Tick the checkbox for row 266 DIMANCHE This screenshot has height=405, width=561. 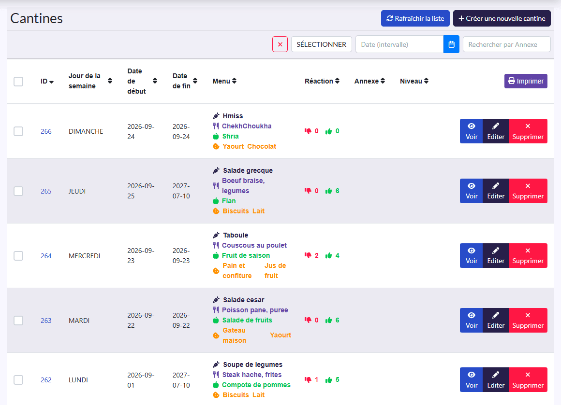point(18,131)
